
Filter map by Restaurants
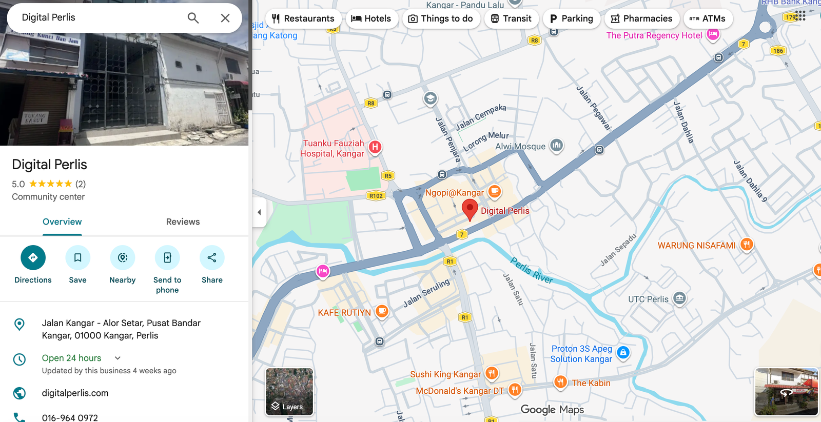point(303,18)
